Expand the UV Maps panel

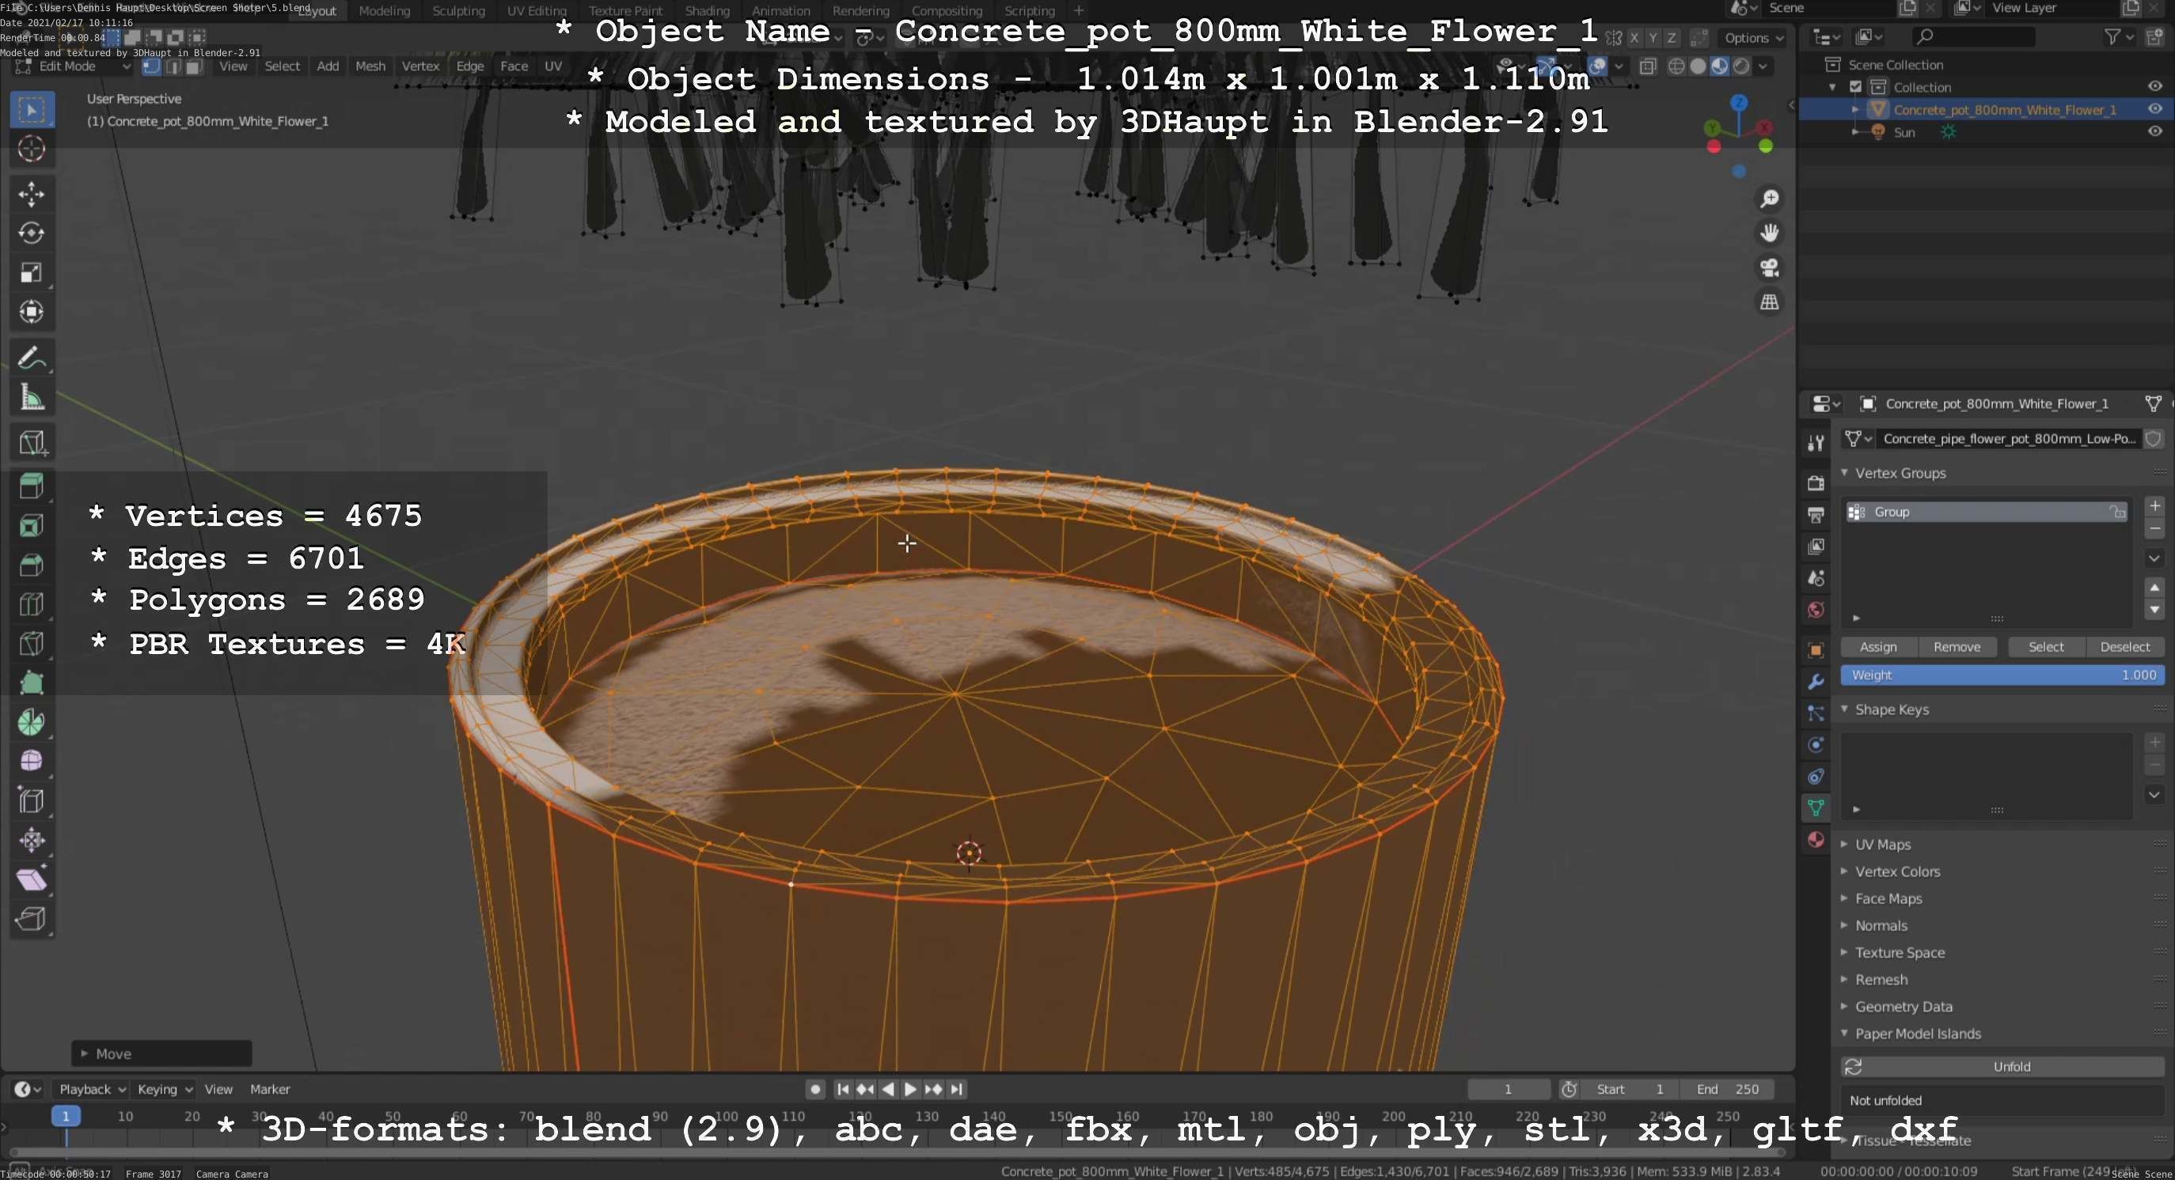pos(1882,845)
